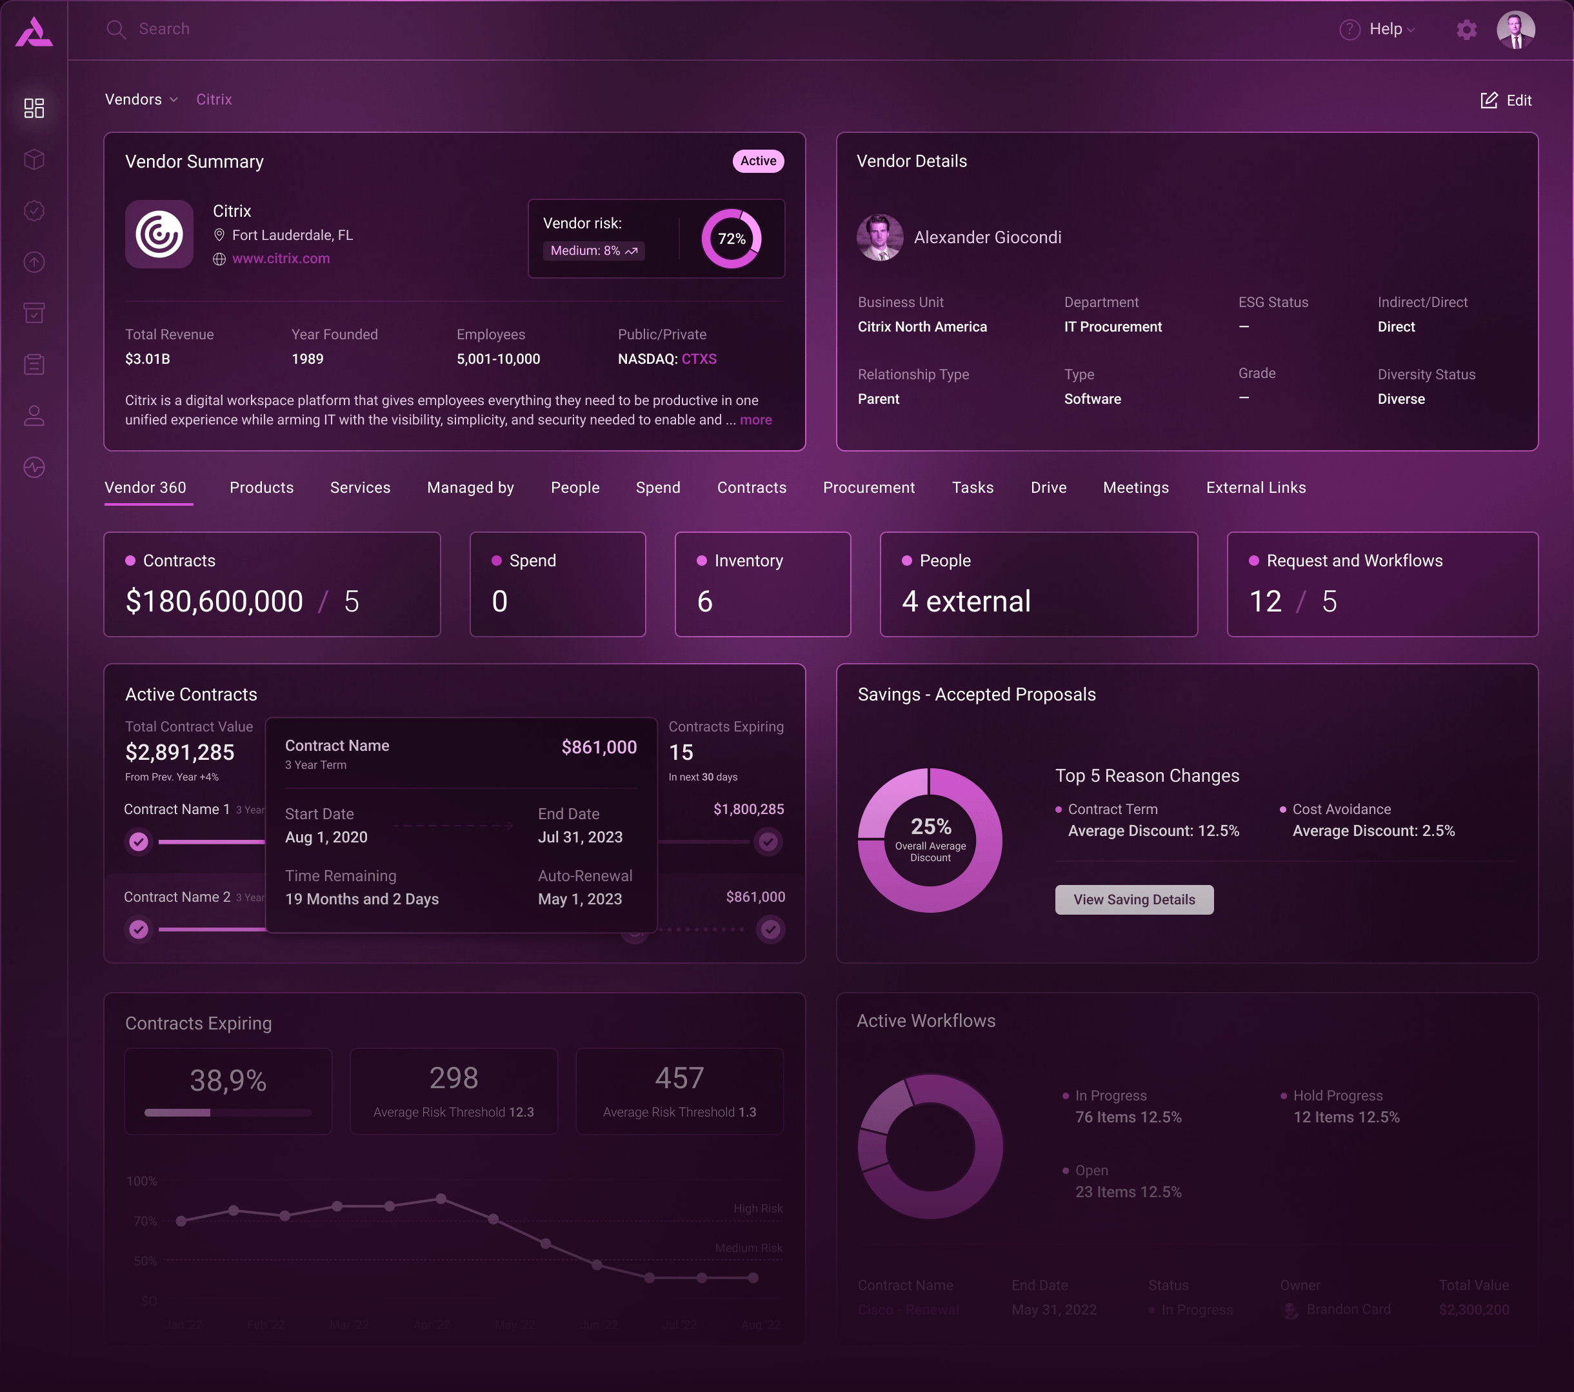The height and width of the screenshot is (1392, 1574).
Task: Click Contract Name 2 timeline bar
Action: click(212, 930)
